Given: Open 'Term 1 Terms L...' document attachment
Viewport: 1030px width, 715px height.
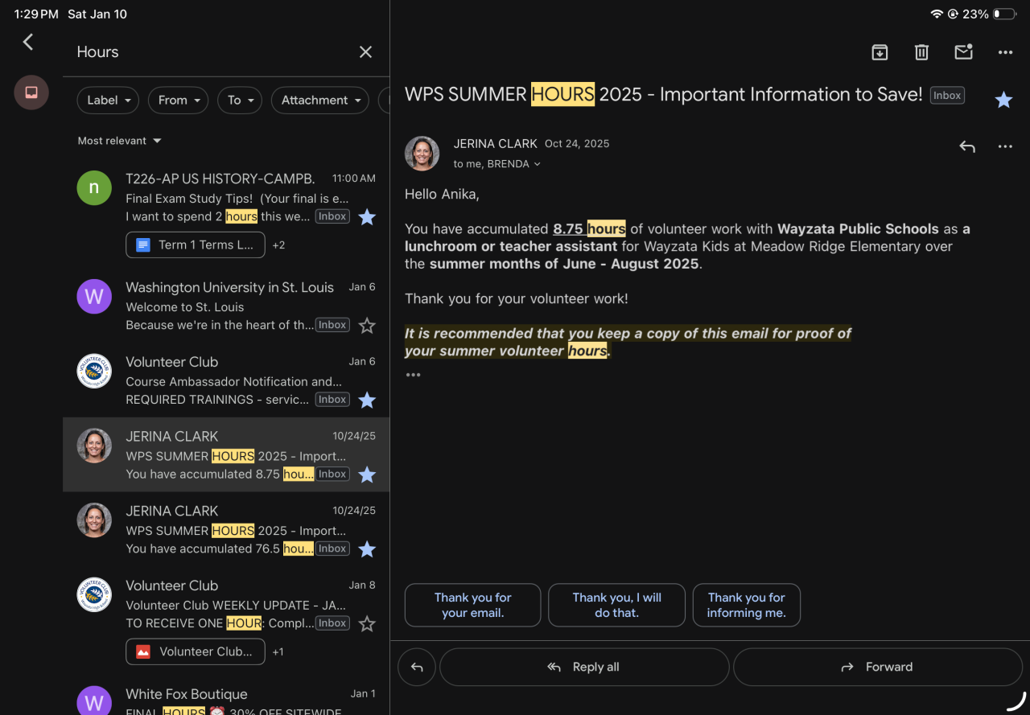Looking at the screenshot, I should [196, 244].
